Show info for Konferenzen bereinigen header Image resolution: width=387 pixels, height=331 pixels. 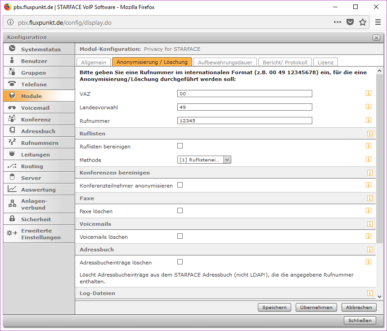(370, 173)
